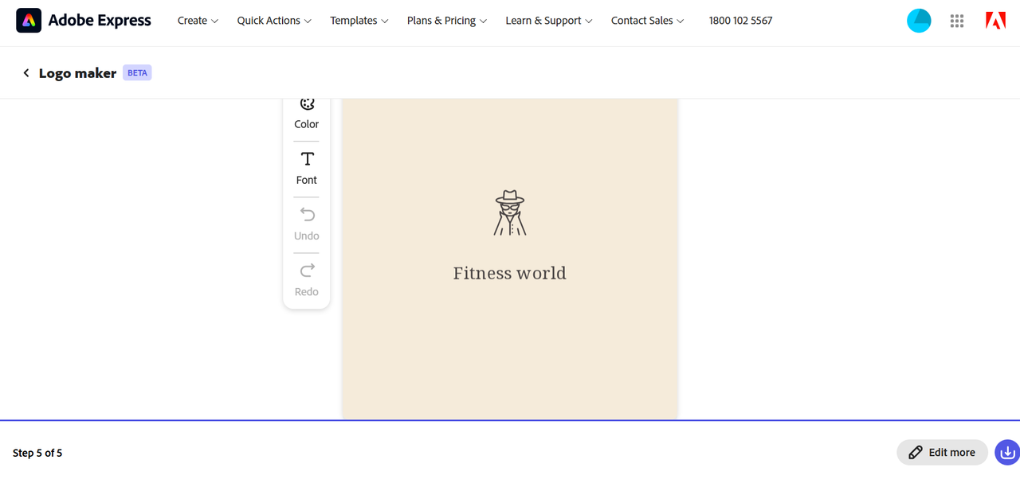
Task: Select the detective icon in logo preview
Action: [510, 212]
